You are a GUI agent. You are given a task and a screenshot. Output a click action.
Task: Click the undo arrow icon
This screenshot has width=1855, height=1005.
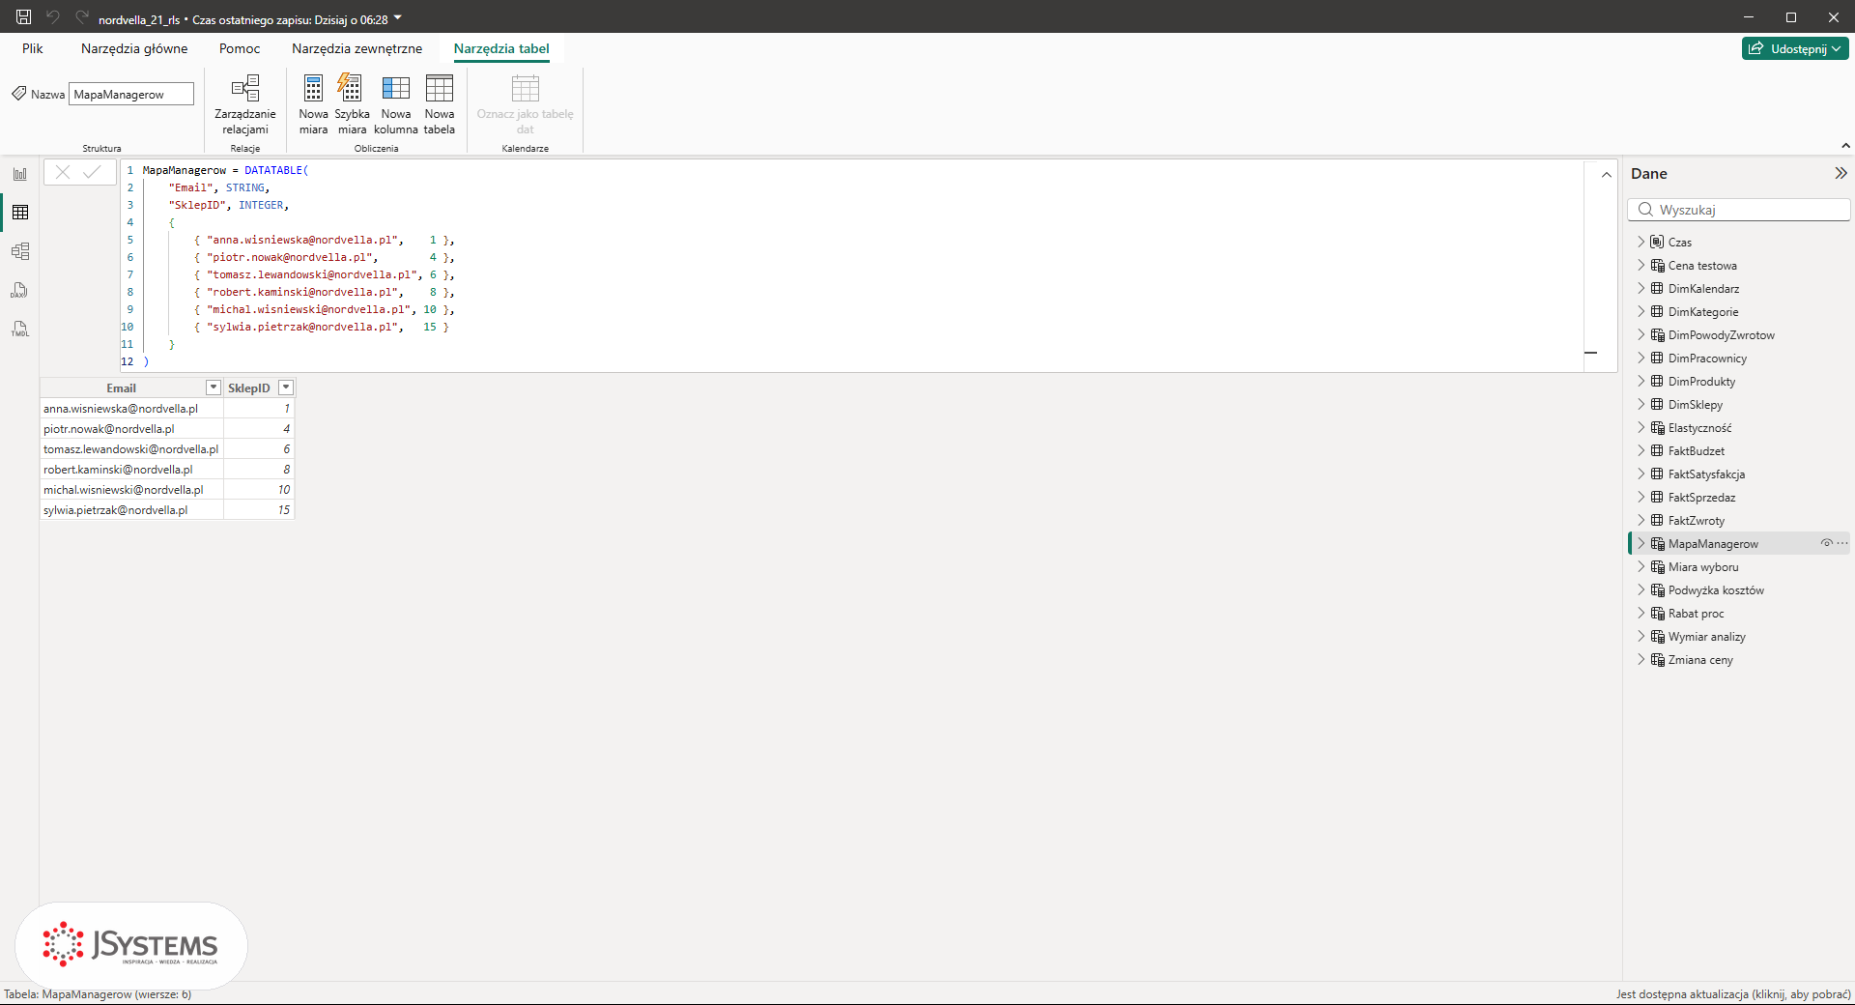point(53,17)
